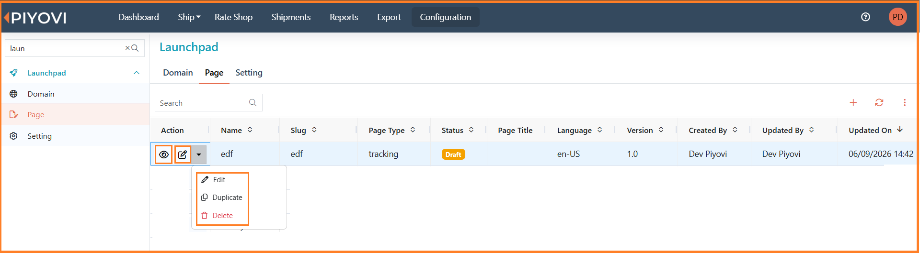The image size is (920, 253).
Task: Select the Page tab
Action: pos(214,73)
